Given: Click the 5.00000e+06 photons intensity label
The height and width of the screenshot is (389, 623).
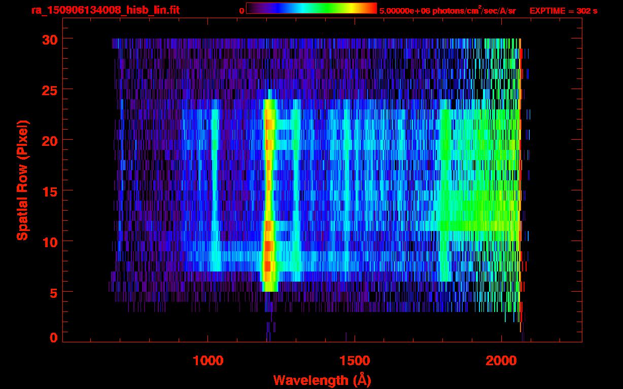Looking at the screenshot, I should (447, 11).
